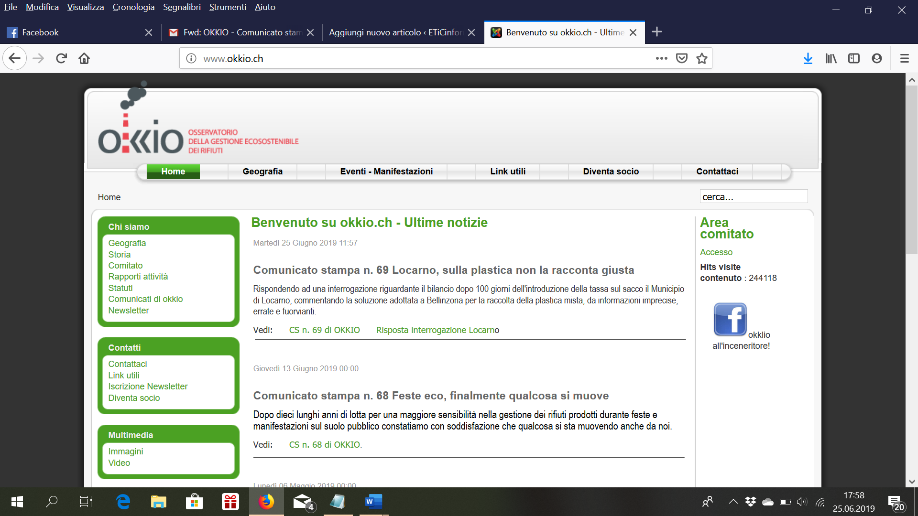This screenshot has width=918, height=516.
Task: Open Windows search from taskbar
Action: [51, 502]
